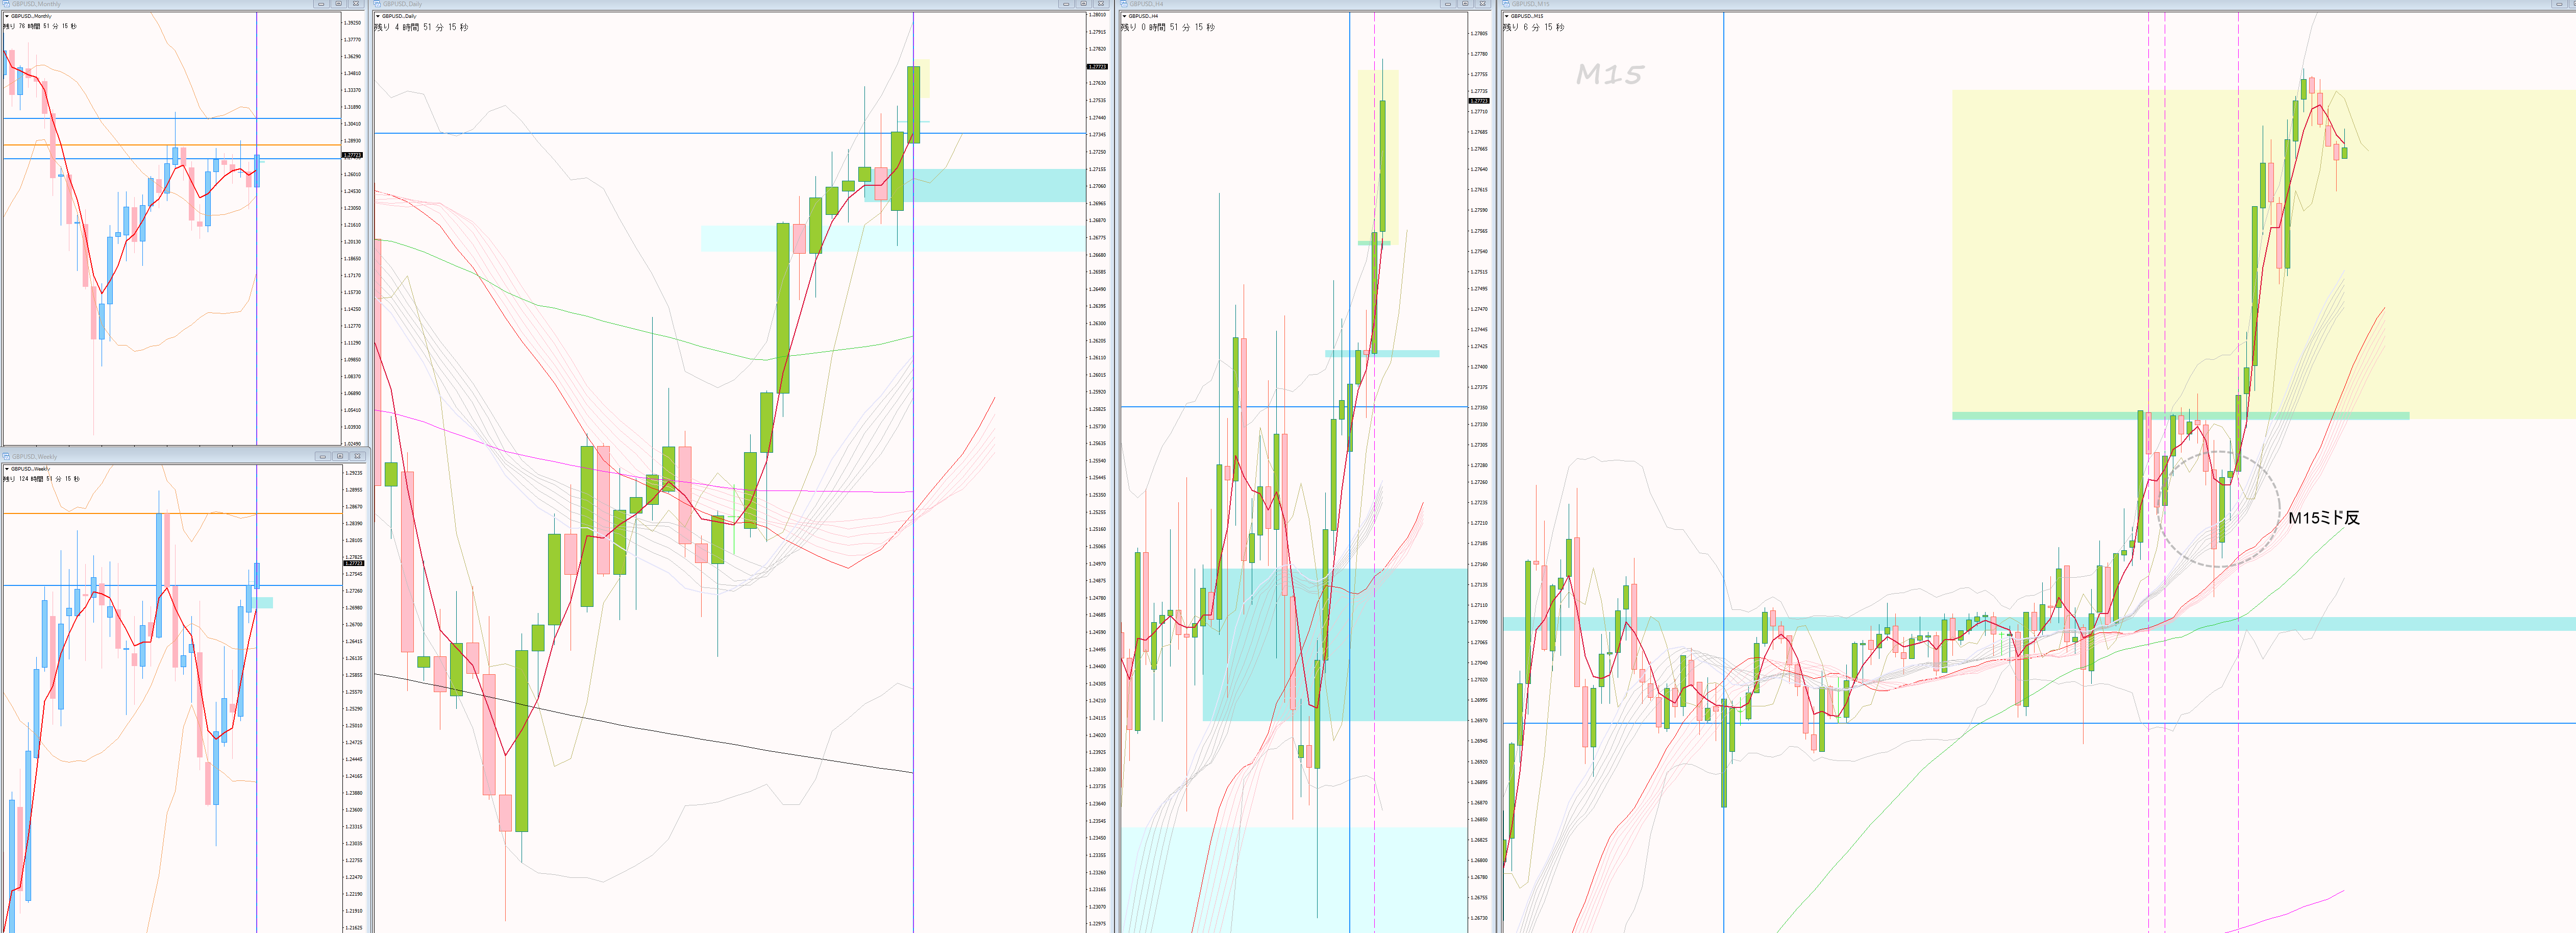The width and height of the screenshot is (2576, 933).
Task: Minimize the GBPUSD H4 chart window
Action: (x=1447, y=4)
